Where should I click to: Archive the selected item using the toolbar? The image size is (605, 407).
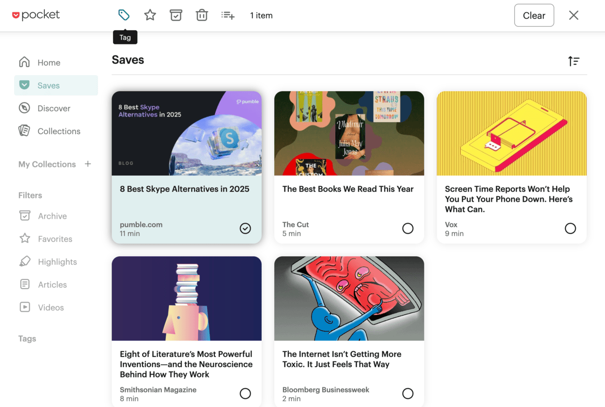[x=176, y=15]
